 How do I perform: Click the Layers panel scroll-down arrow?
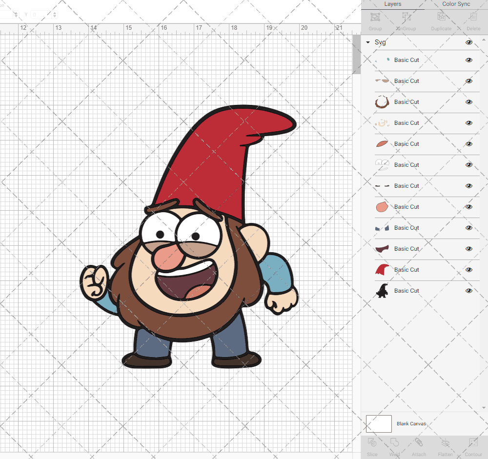(483, 408)
